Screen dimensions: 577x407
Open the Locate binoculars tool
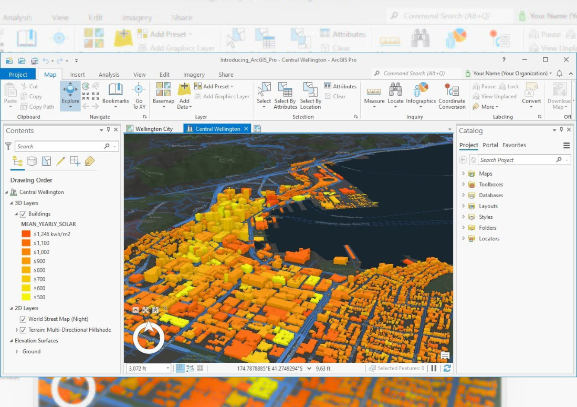tap(395, 96)
